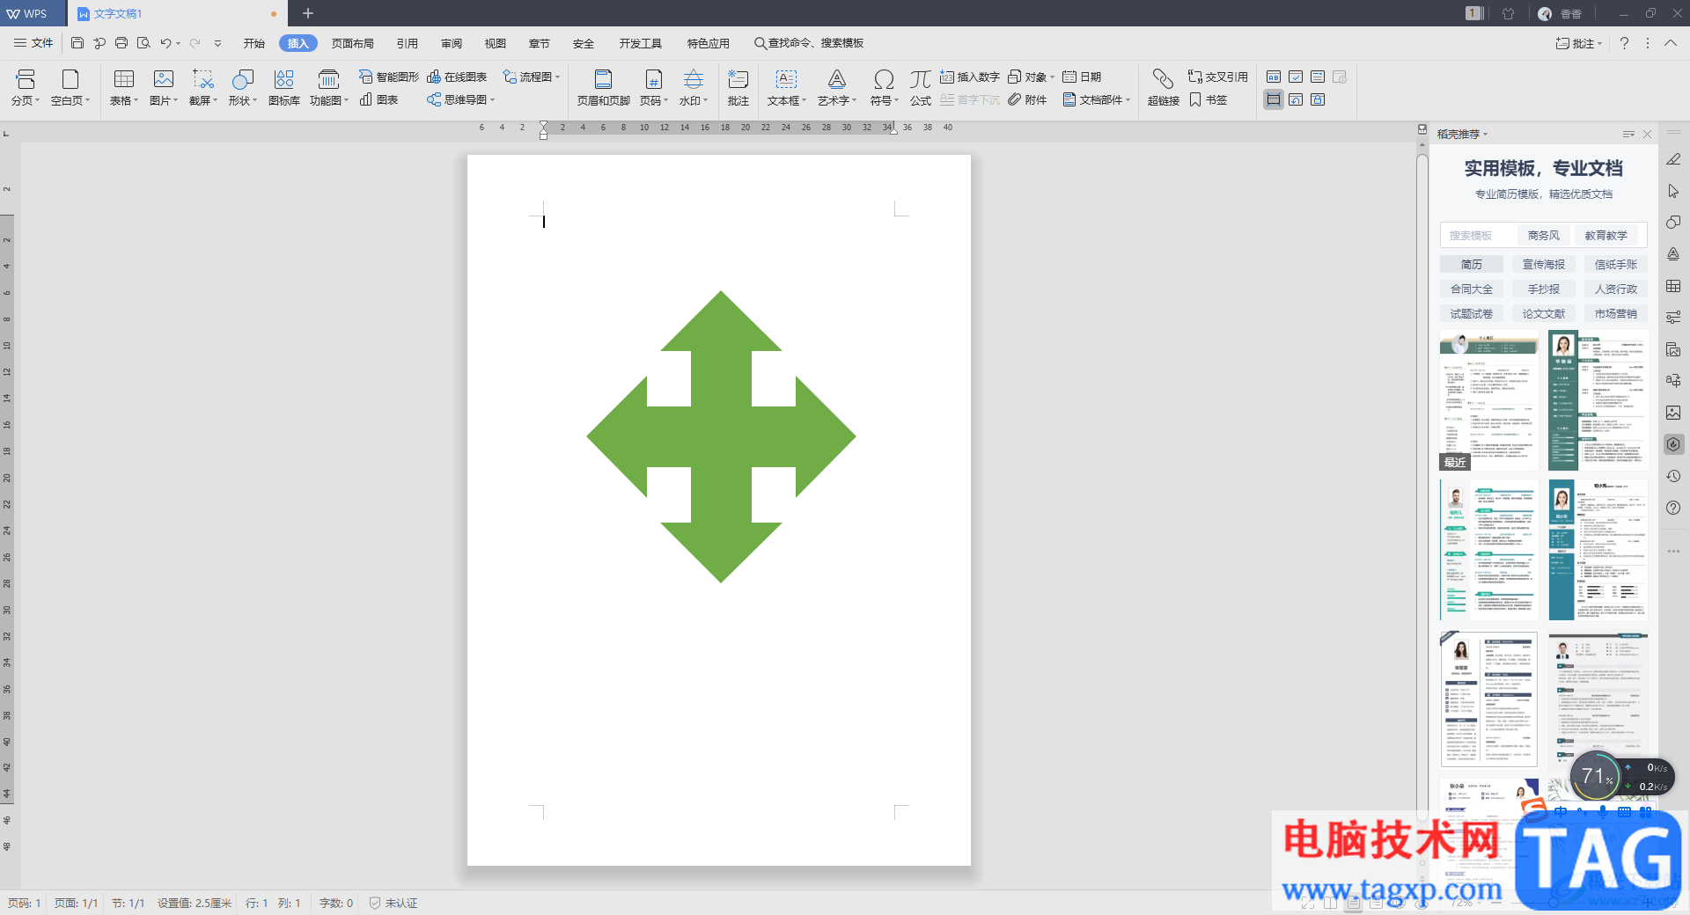
Task: Open the References (引用) tab
Action: 408,43
